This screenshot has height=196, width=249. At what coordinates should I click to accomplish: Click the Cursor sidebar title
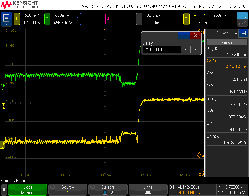tap(222, 33)
